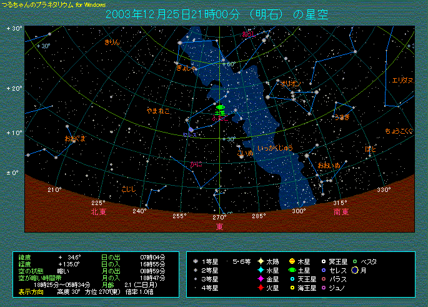
Task: Click the 北東 northeast direction label
Action: coord(98,212)
